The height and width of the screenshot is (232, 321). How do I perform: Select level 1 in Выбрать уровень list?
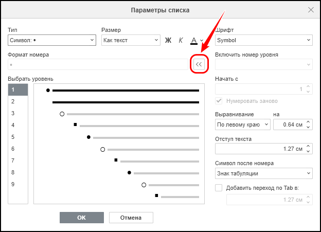18,90
